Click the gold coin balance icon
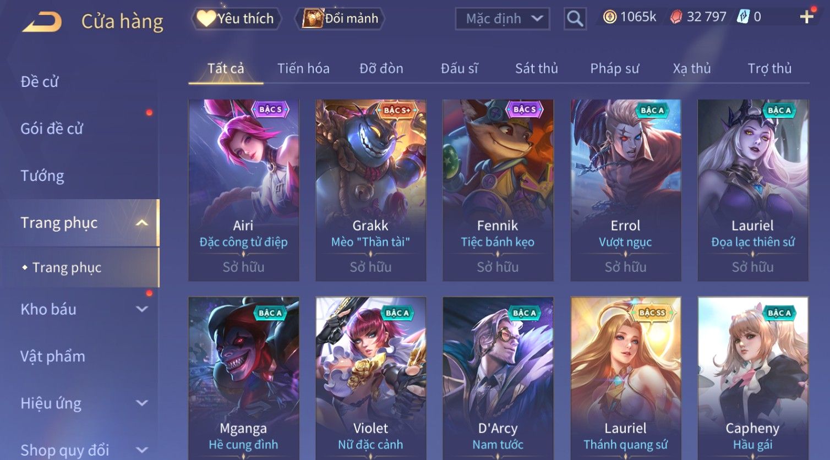This screenshot has width=830, height=460. tap(609, 17)
